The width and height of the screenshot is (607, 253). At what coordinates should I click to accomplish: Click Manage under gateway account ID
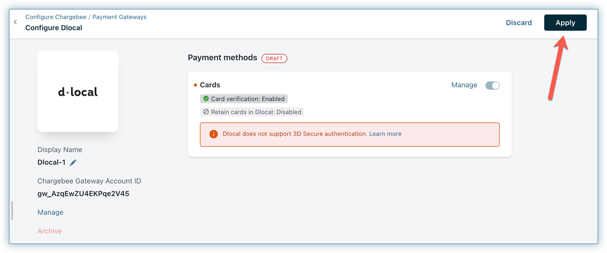coord(50,212)
